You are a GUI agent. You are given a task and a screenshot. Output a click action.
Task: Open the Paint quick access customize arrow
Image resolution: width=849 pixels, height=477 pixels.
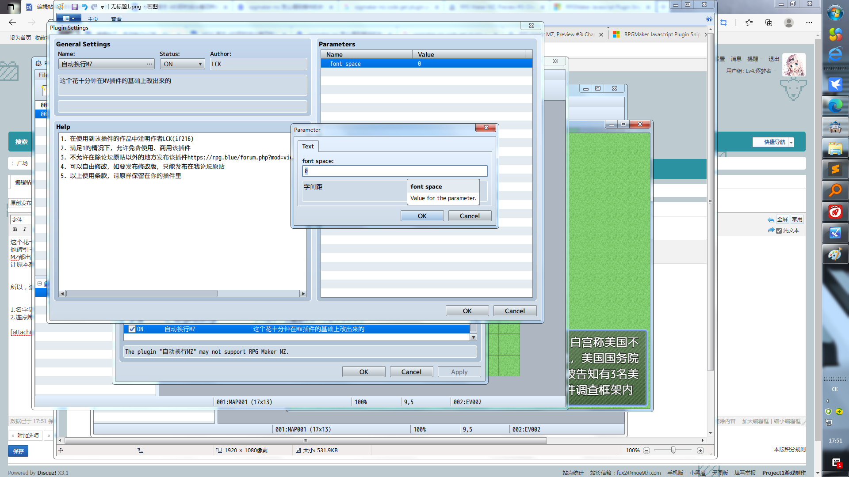[x=102, y=7]
